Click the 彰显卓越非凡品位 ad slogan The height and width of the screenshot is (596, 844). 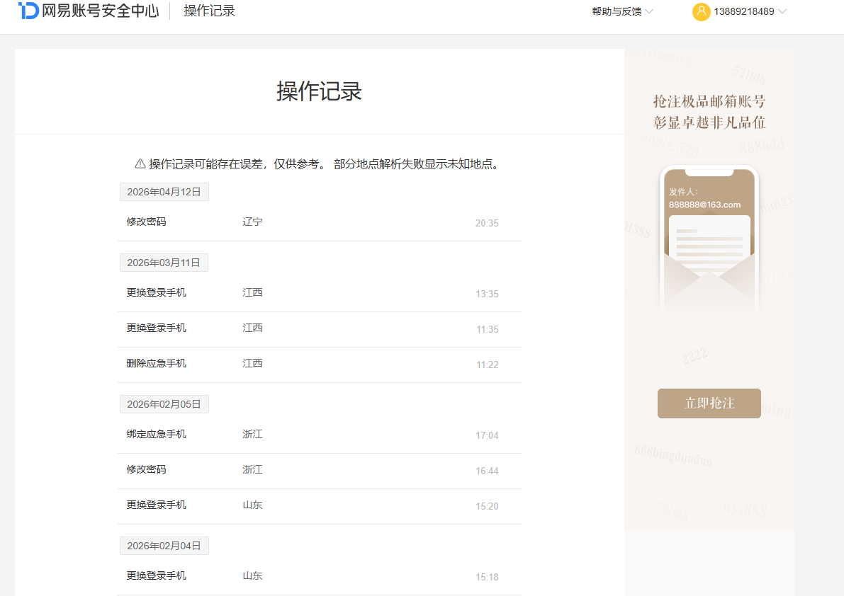709,122
